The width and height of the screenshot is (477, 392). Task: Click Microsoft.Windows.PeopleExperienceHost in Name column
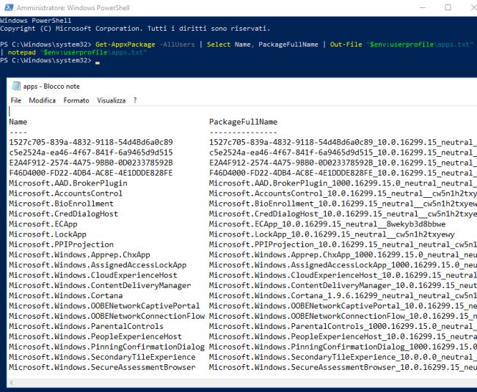tap(95, 337)
